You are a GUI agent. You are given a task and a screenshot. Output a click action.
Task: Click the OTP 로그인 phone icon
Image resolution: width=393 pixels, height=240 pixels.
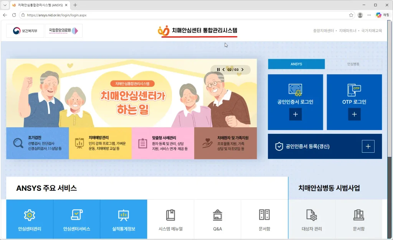pyautogui.click(x=354, y=90)
